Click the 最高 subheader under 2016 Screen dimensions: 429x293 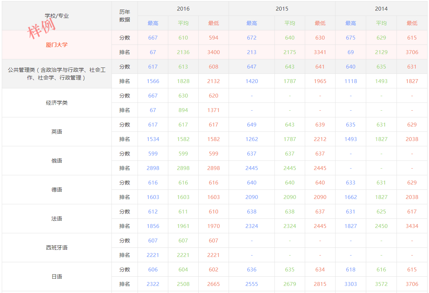coord(153,23)
